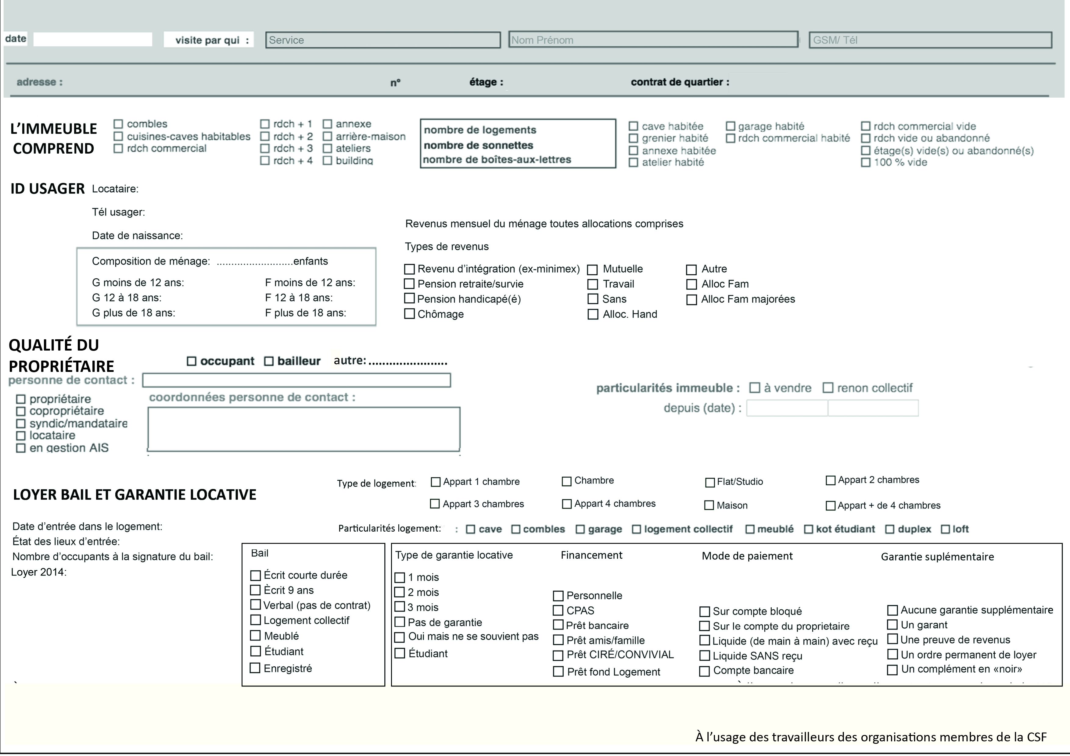
Task: Tick the rdch + 4 checkbox
Action: 265,161
